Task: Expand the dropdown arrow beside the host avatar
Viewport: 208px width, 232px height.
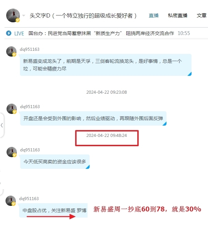Action: point(24,15)
